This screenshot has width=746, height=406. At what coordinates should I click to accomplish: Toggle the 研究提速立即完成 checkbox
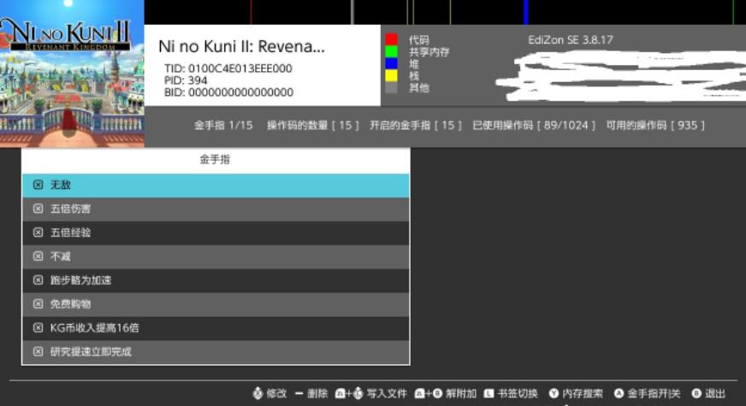pyautogui.click(x=38, y=352)
